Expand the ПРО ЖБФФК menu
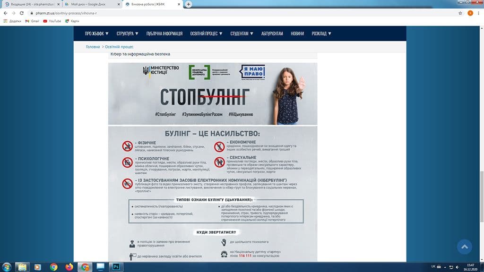Screen dimensions: 484x272 (96, 34)
